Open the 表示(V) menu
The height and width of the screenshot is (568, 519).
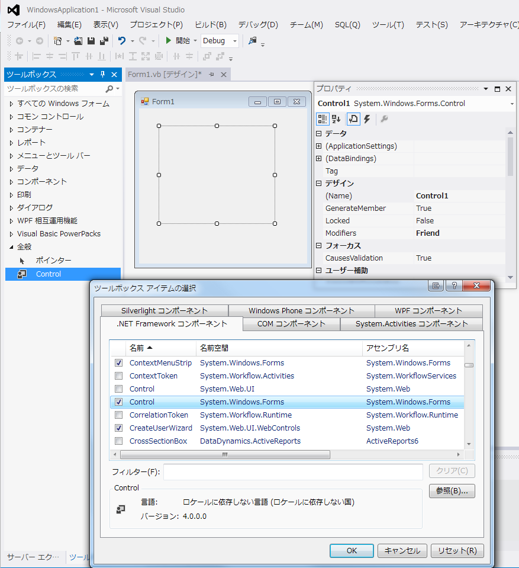click(106, 25)
